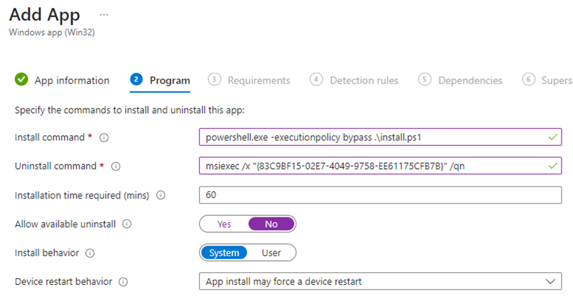Click info icon for Allow available uninstall
This screenshot has width=573, height=301.
pyautogui.click(x=127, y=224)
